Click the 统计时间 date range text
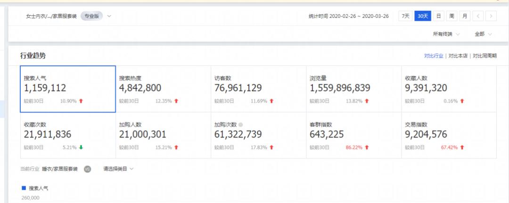The width and height of the screenshot is (509, 203). 348,16
